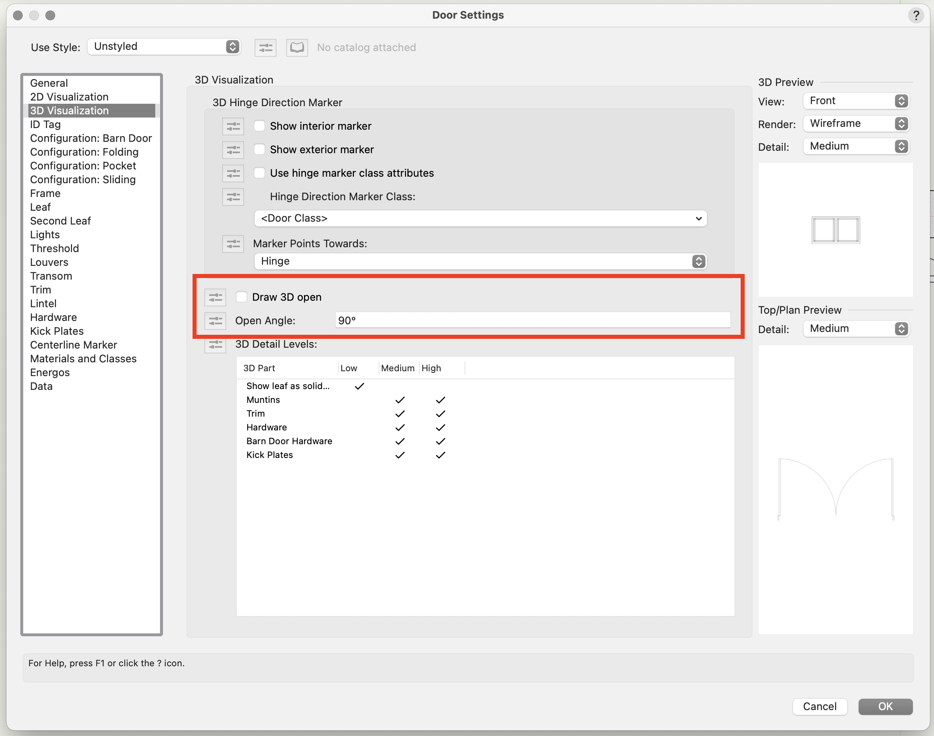Check Show exterior marker
Image resolution: width=934 pixels, height=736 pixels.
tap(259, 149)
